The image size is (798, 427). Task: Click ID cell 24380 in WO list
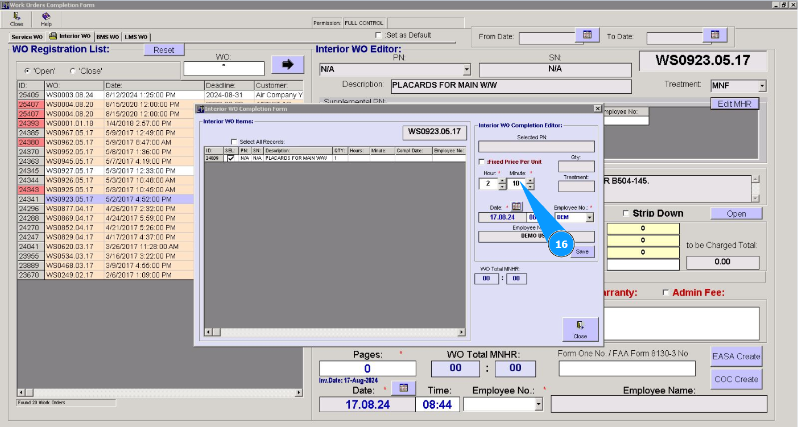pos(31,142)
